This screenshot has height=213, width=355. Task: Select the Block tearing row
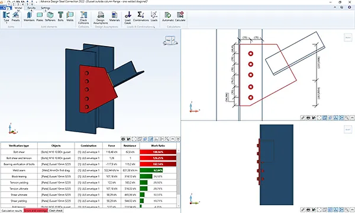coord(89,176)
